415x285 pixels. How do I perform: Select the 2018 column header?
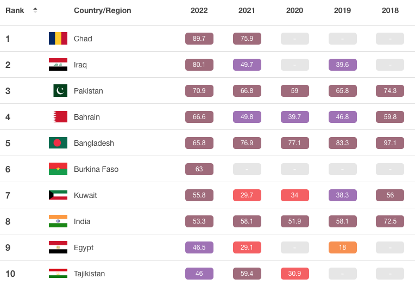[390, 10]
